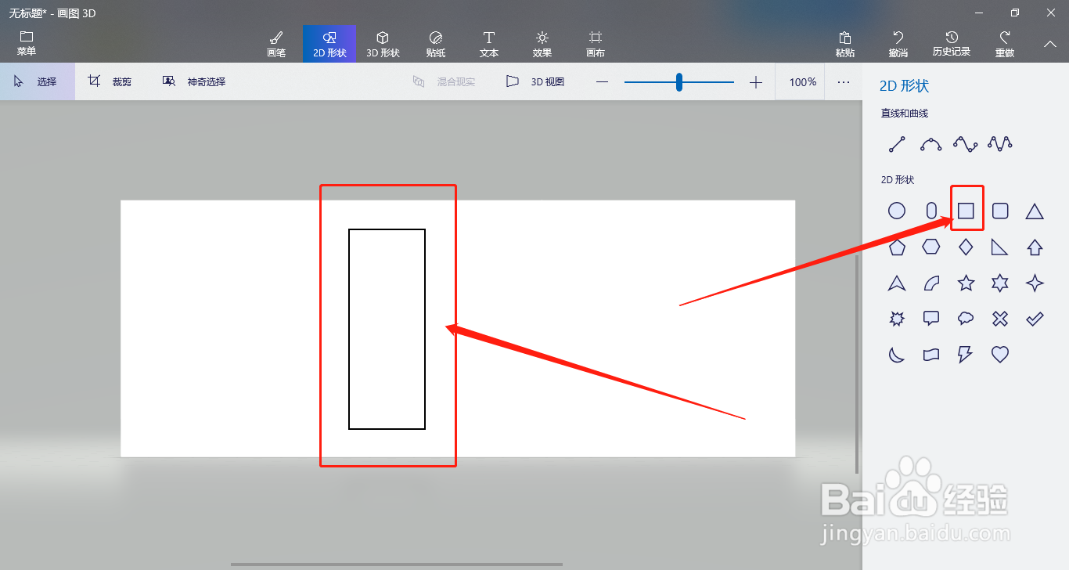Click the 粘贴 paste button
This screenshot has width=1069, height=570.
tap(845, 44)
